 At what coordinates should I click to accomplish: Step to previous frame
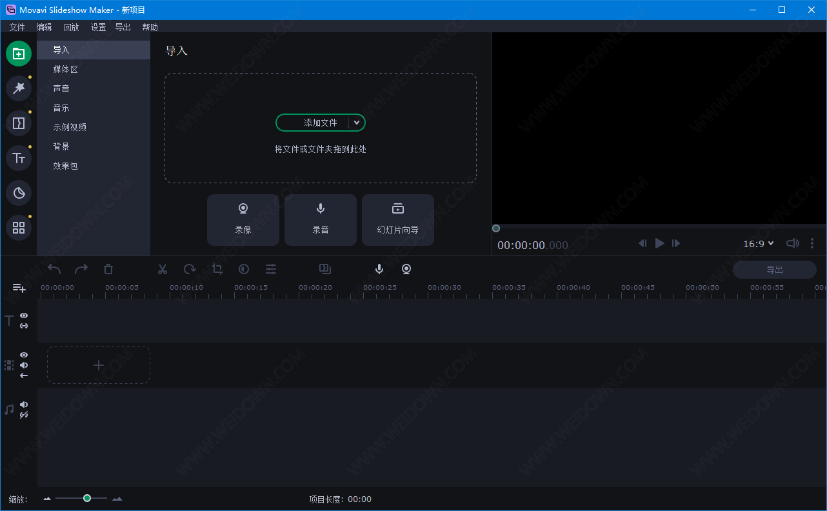click(643, 243)
